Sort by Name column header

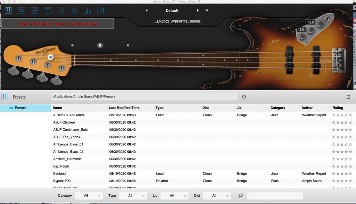(57, 108)
